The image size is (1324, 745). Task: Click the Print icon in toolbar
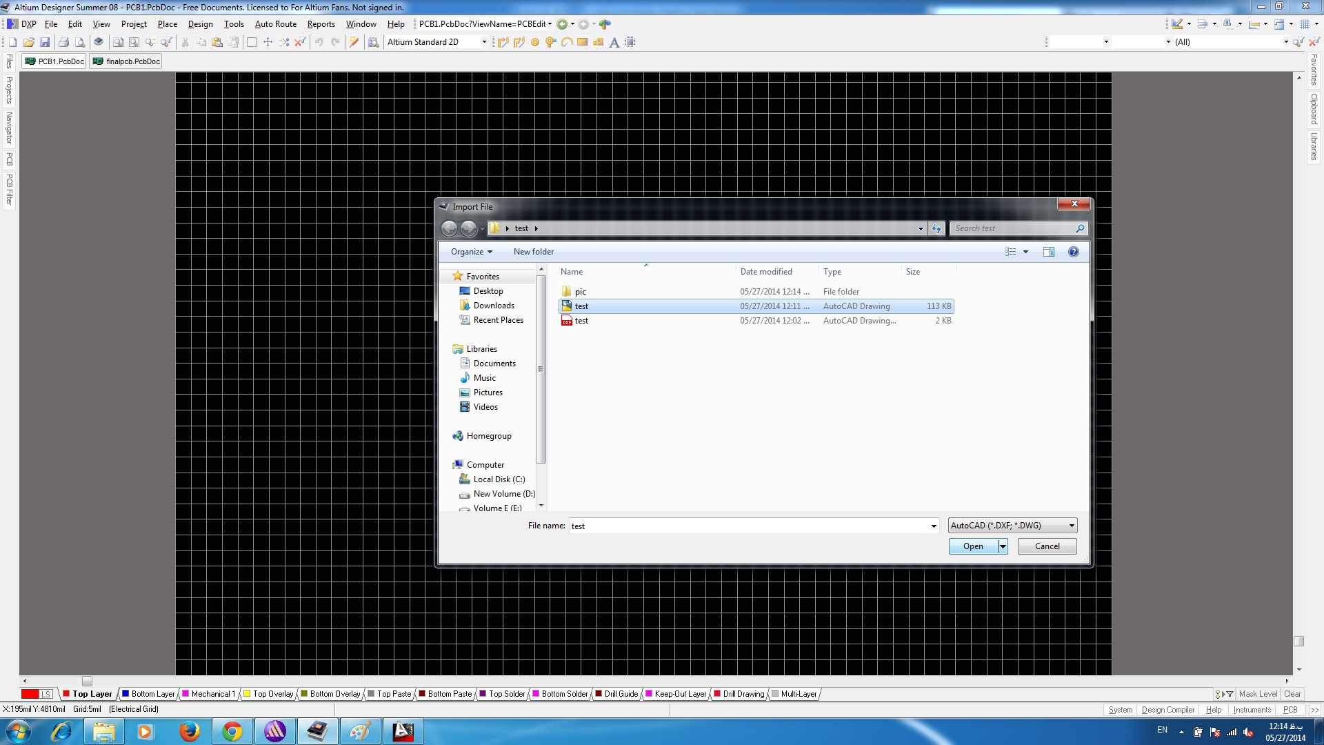tap(63, 42)
